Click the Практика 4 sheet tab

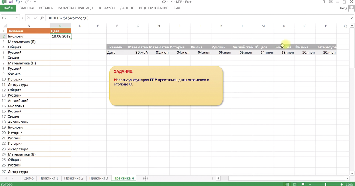(x=124, y=178)
